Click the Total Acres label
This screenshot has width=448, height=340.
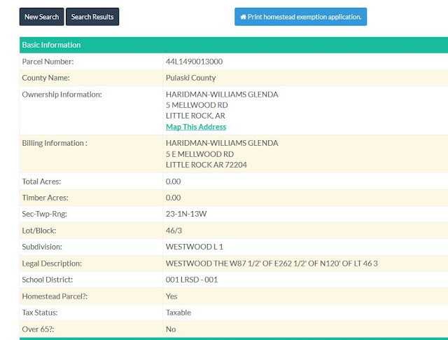(x=41, y=182)
